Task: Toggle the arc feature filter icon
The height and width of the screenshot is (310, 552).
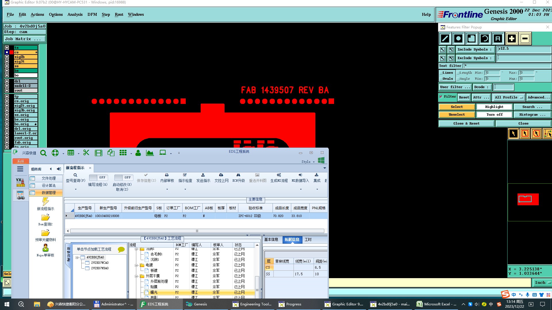Action: (x=485, y=38)
